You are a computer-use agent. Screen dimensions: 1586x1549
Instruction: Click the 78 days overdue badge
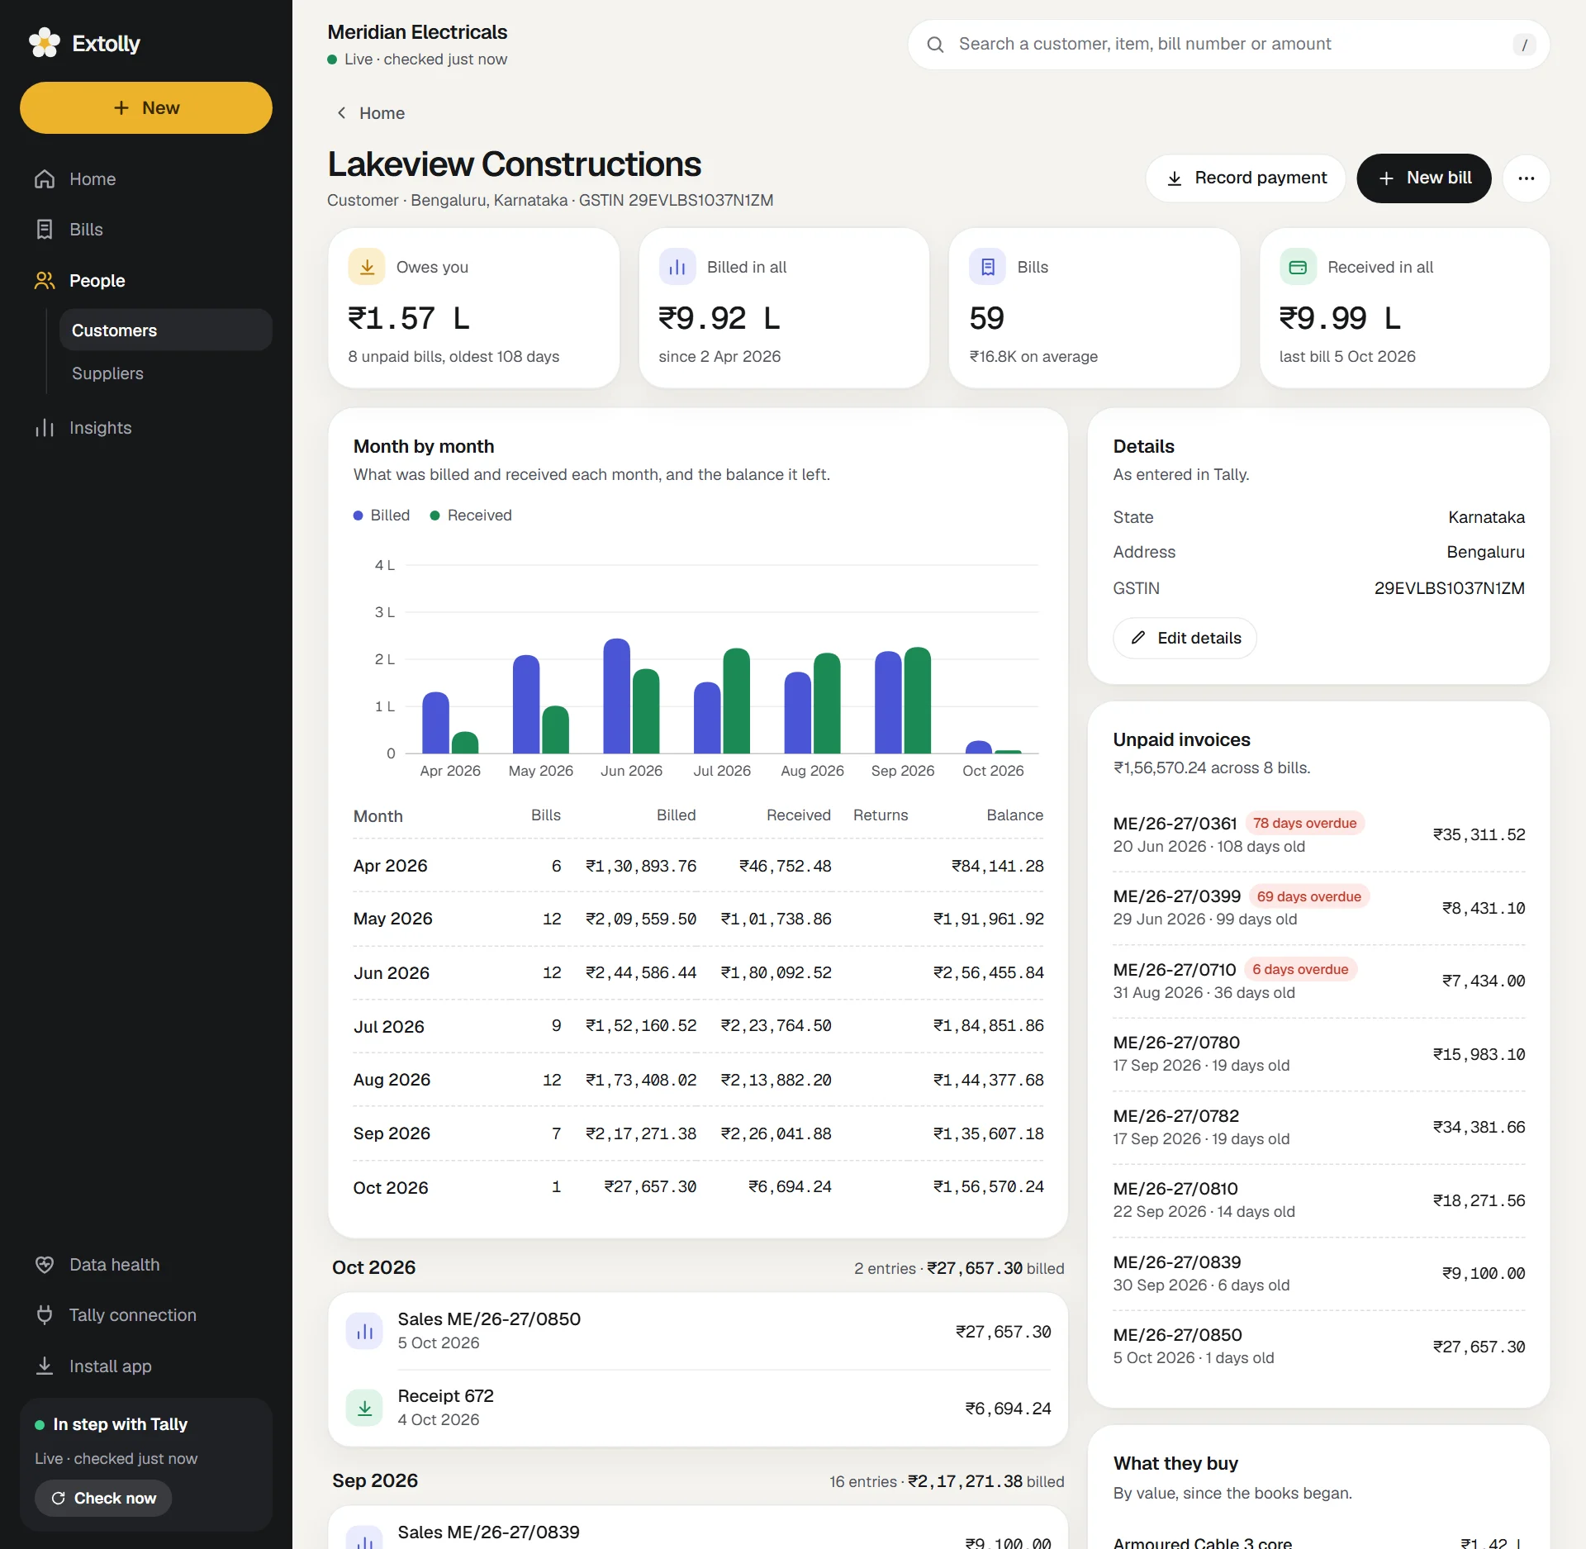[x=1304, y=824]
